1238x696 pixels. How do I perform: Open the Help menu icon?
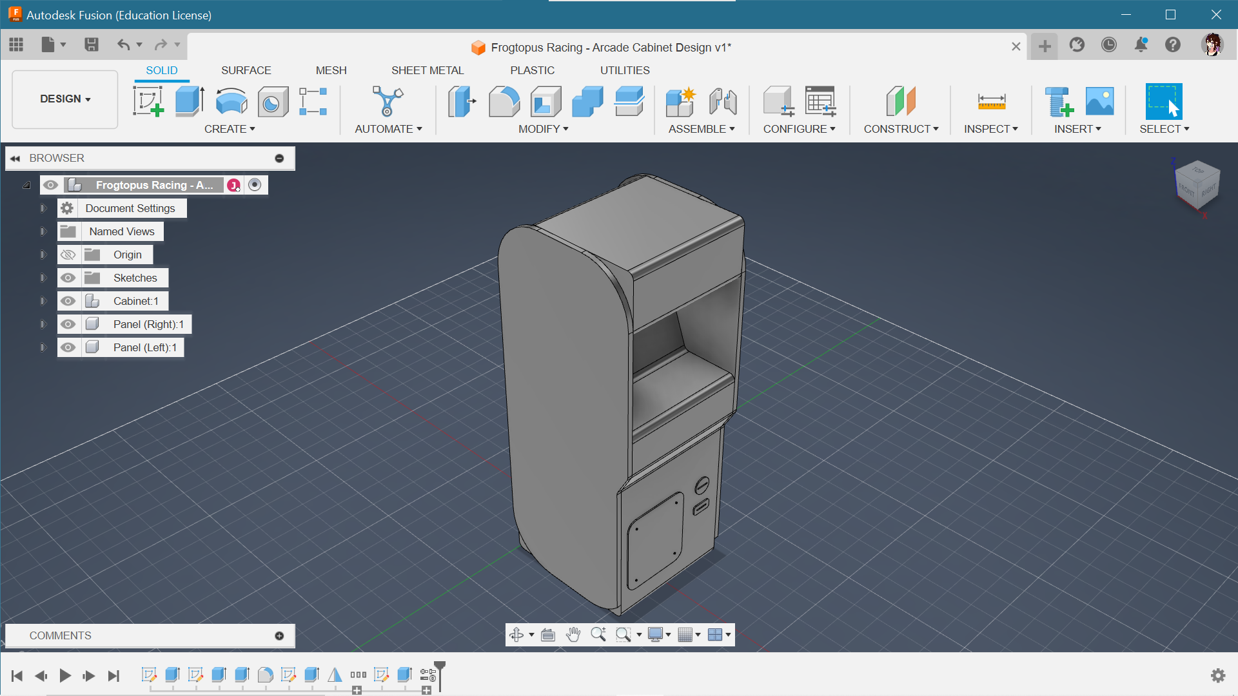[1172, 44]
